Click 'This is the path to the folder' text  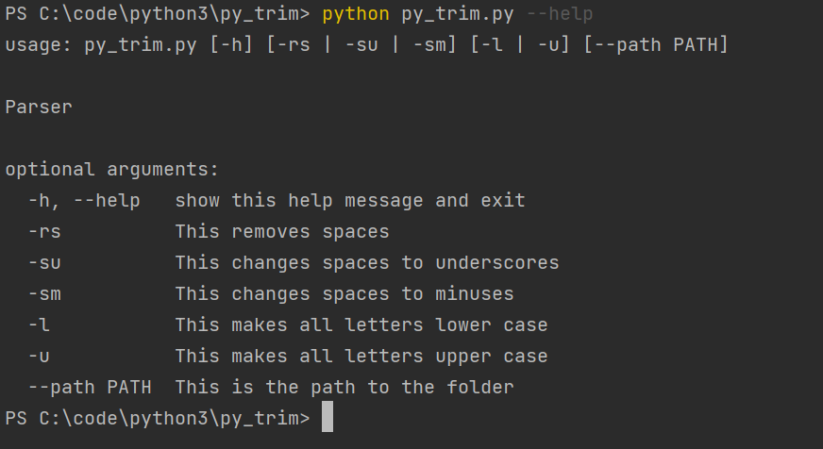point(344,388)
